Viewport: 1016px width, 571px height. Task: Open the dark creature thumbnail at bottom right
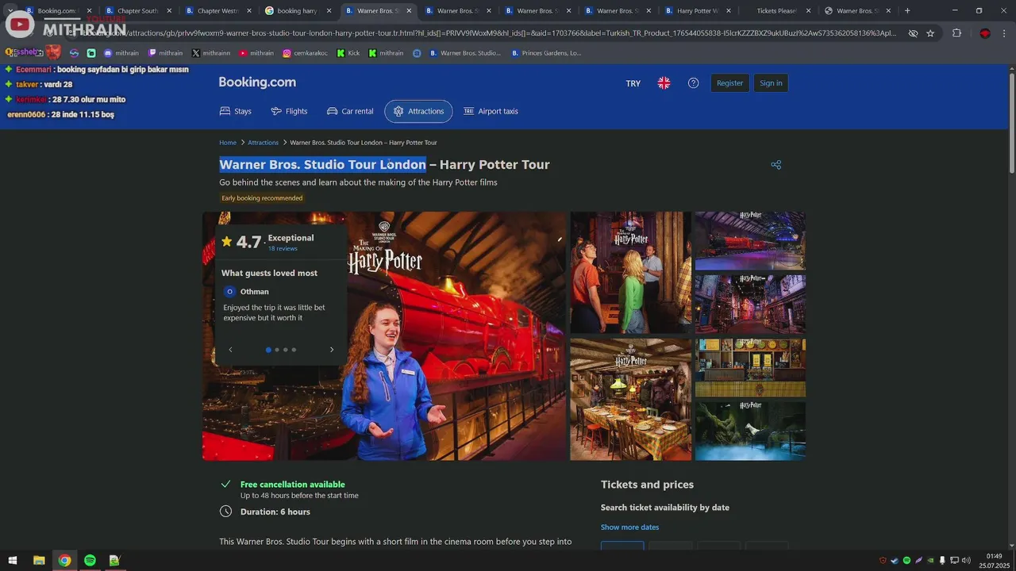coord(750,431)
